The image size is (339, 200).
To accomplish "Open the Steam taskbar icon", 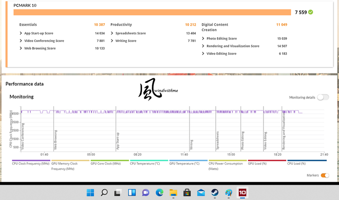I will click(215, 192).
